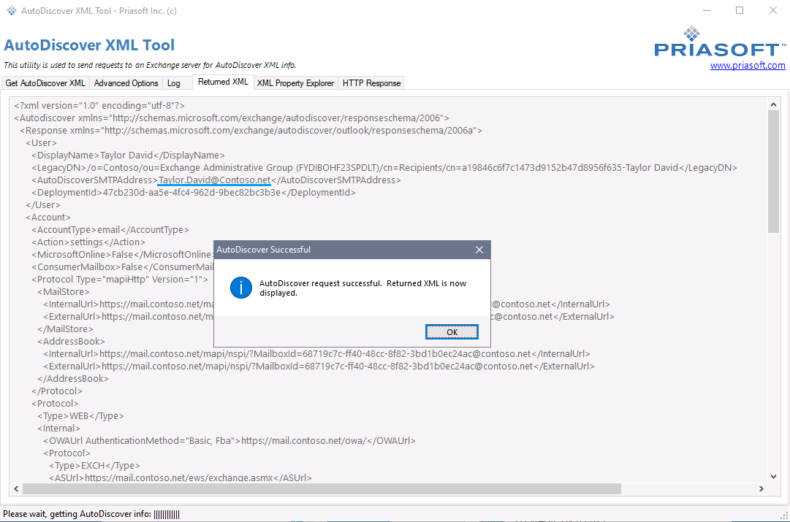790x522 pixels.
Task: Click the AddressBook ExternalUrl nspi line
Action: point(319,366)
